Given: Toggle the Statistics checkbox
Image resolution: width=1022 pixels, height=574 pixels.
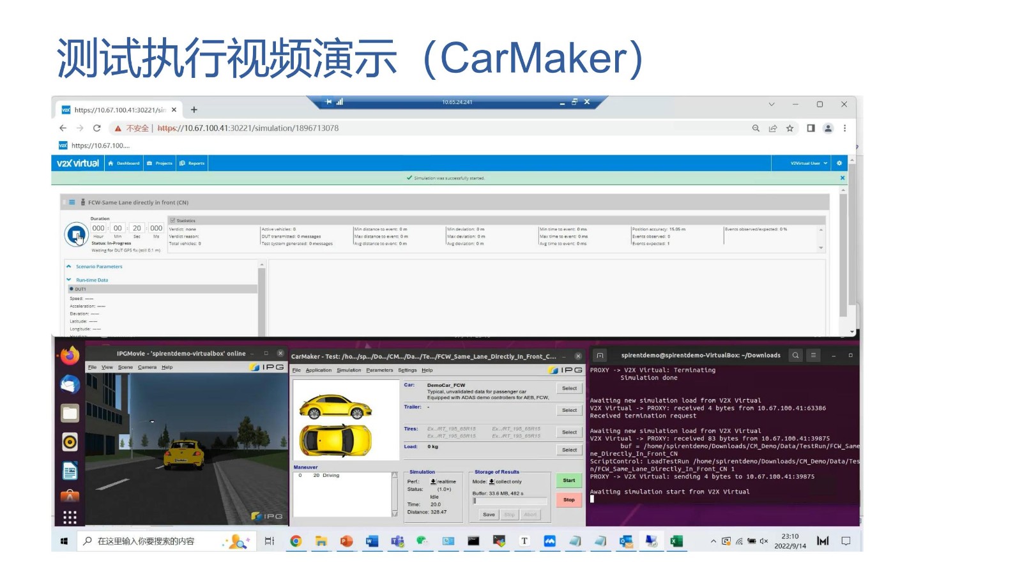Looking at the screenshot, I should coord(172,220).
